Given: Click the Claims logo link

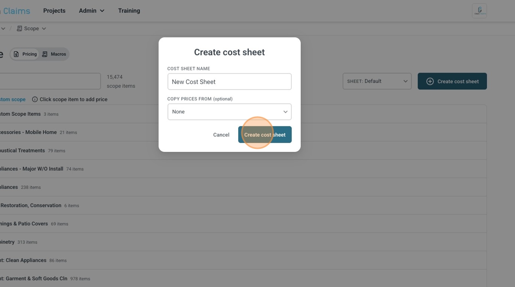Looking at the screenshot, I should click(16, 11).
